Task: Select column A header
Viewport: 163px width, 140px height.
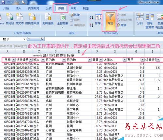Action: (x=7, y=52)
